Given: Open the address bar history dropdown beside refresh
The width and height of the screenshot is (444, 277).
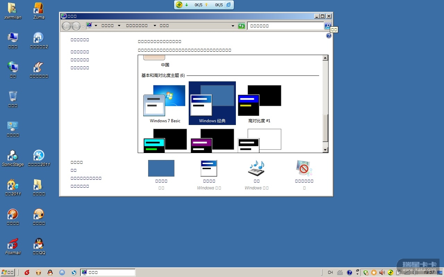Looking at the screenshot, I should 233,26.
